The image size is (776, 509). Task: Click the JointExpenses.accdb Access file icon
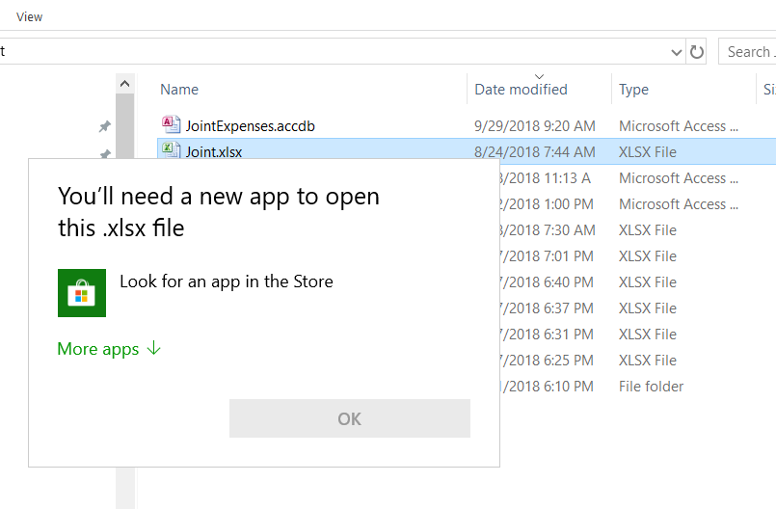tap(171, 124)
